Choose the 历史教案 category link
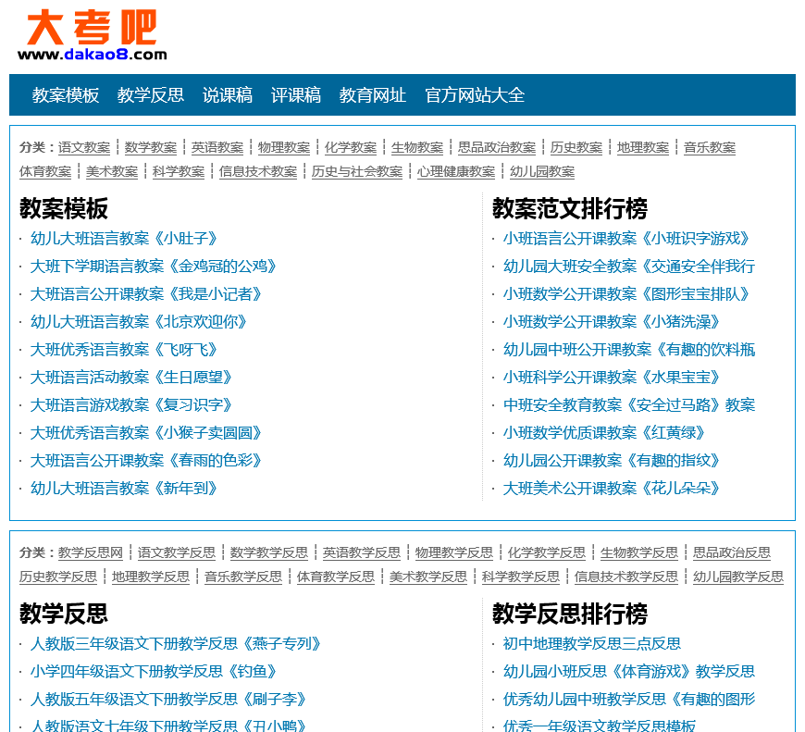This screenshot has width=805, height=732. [576, 147]
